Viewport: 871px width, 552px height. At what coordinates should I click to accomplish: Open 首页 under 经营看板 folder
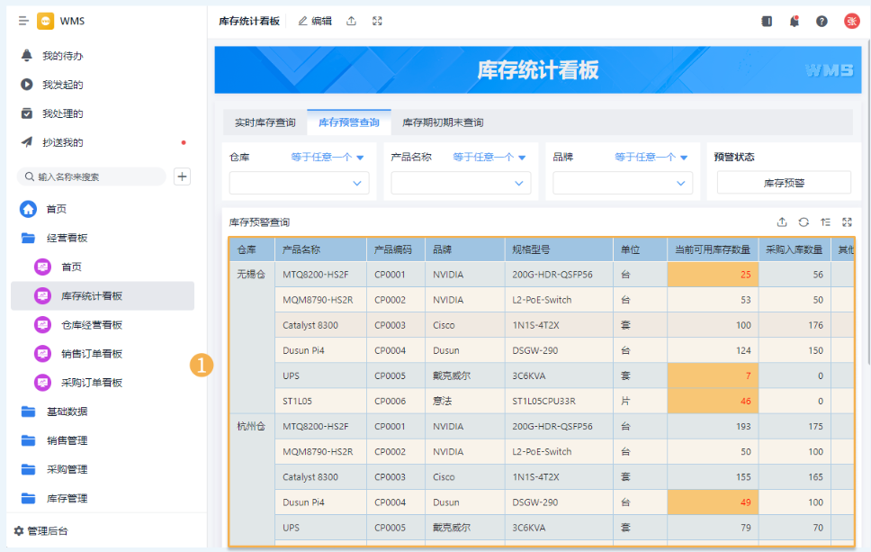(x=103, y=267)
